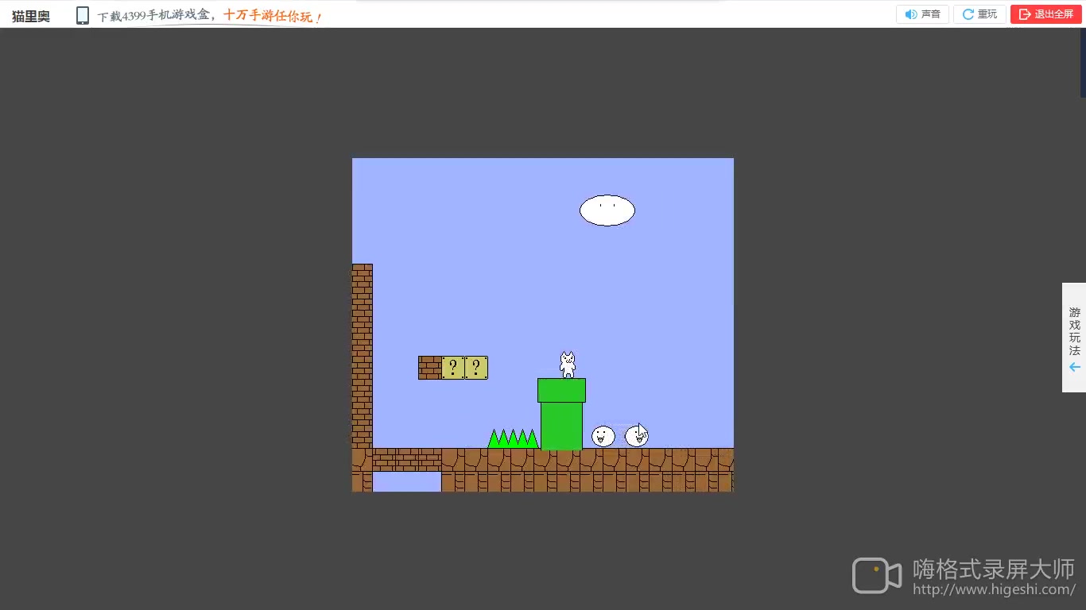1086x610 pixels.
Task: Click the question block touching the brick block
Action: 453,368
